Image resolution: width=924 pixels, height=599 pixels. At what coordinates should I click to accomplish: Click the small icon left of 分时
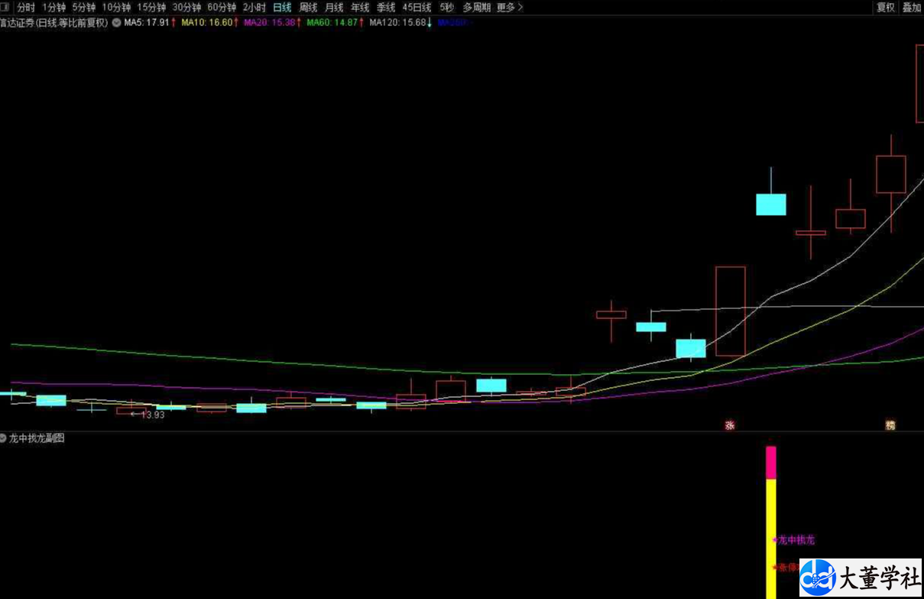coord(6,8)
